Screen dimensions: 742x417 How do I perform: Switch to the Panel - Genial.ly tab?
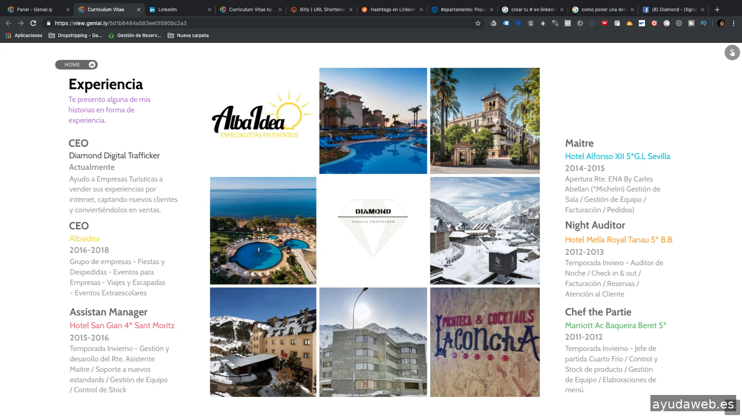[35, 10]
